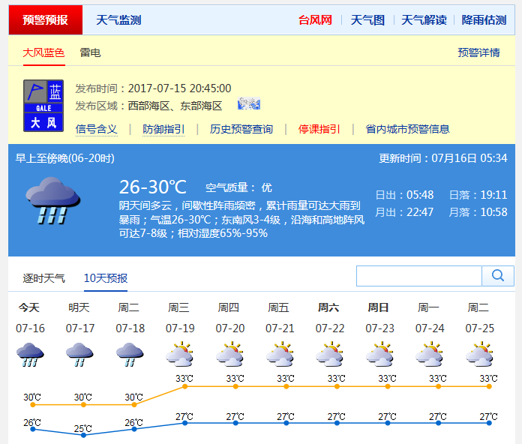
Task: Open 历史预警查询
Action: pyautogui.click(x=241, y=129)
